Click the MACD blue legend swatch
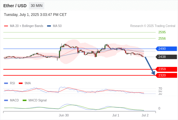178x120 pixels. tap(6, 100)
